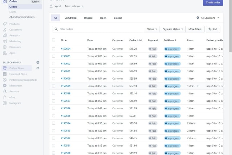232x155 pixels.
Task: Switch to the Unpaid tab
Action: pyautogui.click(x=88, y=18)
